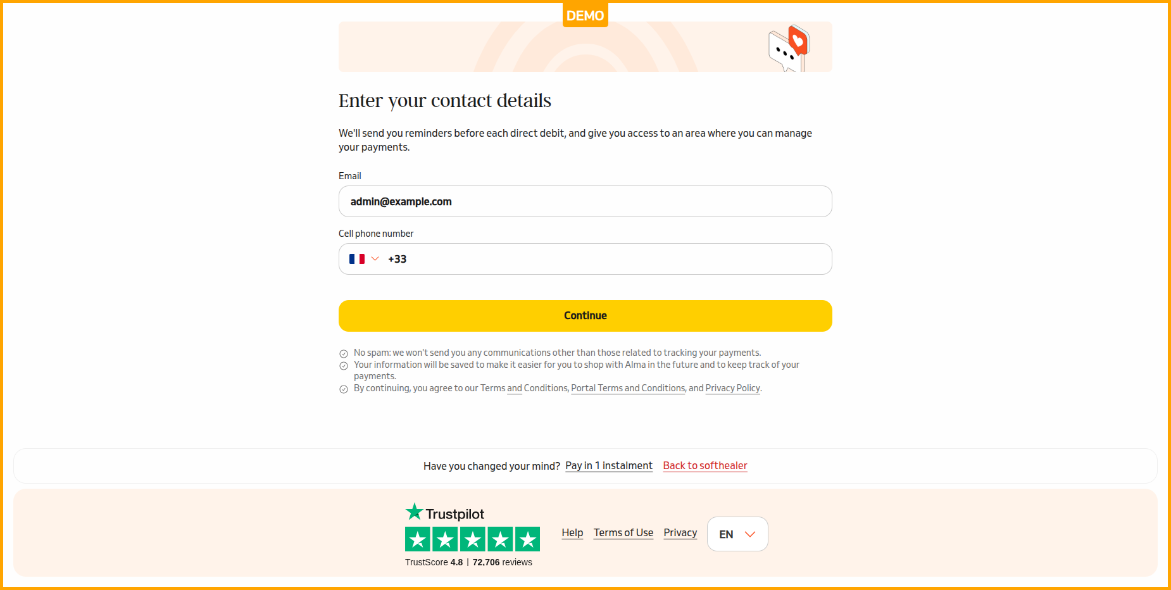
Task: Open the Privacy Policy link
Action: coord(732,388)
